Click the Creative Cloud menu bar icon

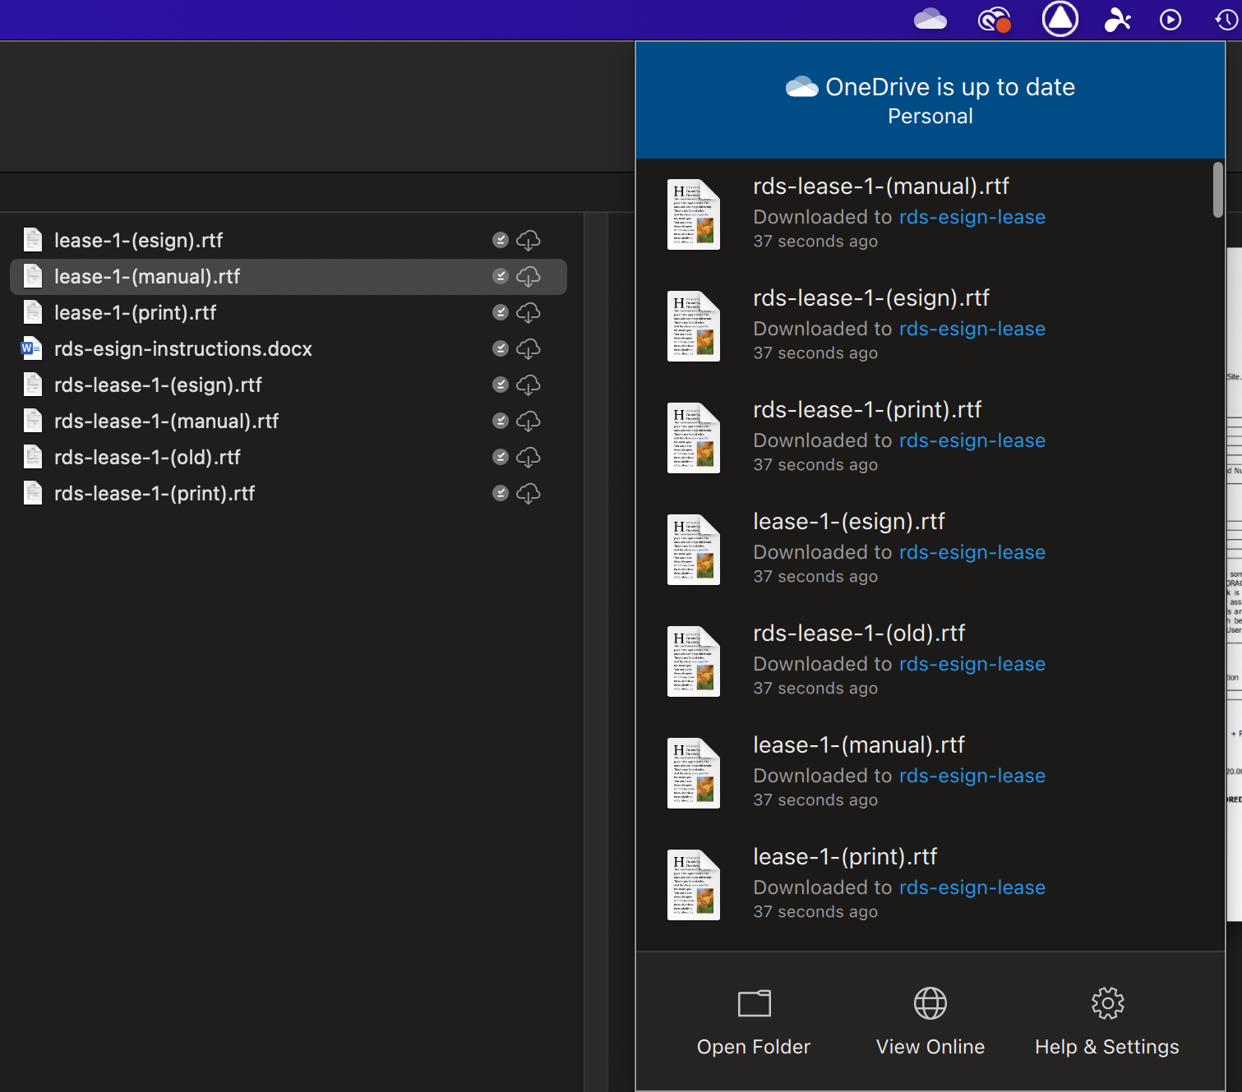coord(994,20)
